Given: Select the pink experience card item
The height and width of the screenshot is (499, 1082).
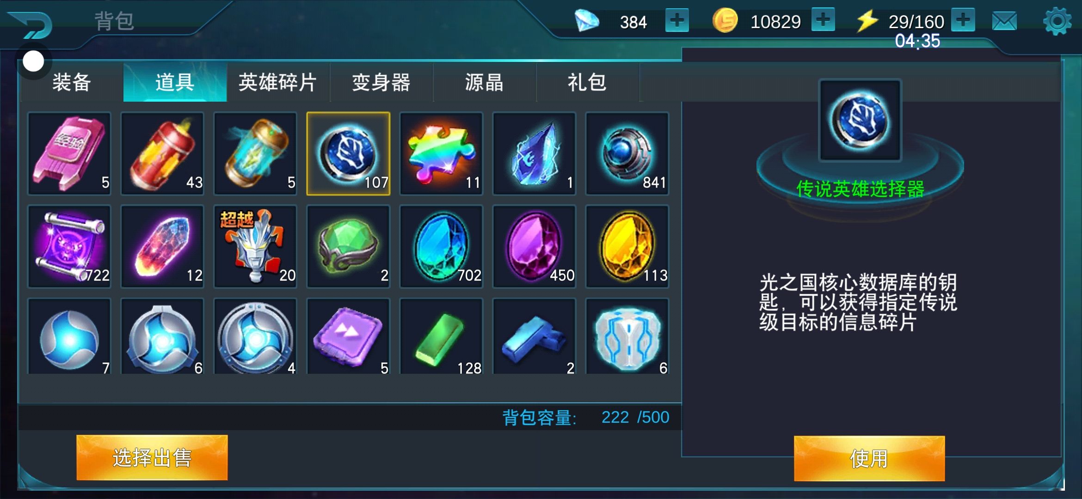Looking at the screenshot, I should coord(69,153).
